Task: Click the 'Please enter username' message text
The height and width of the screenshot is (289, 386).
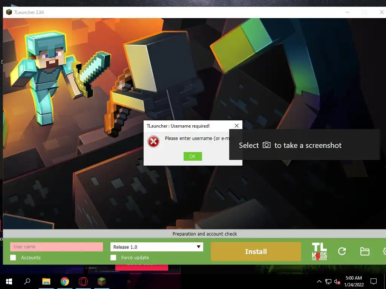Action: pos(198,138)
